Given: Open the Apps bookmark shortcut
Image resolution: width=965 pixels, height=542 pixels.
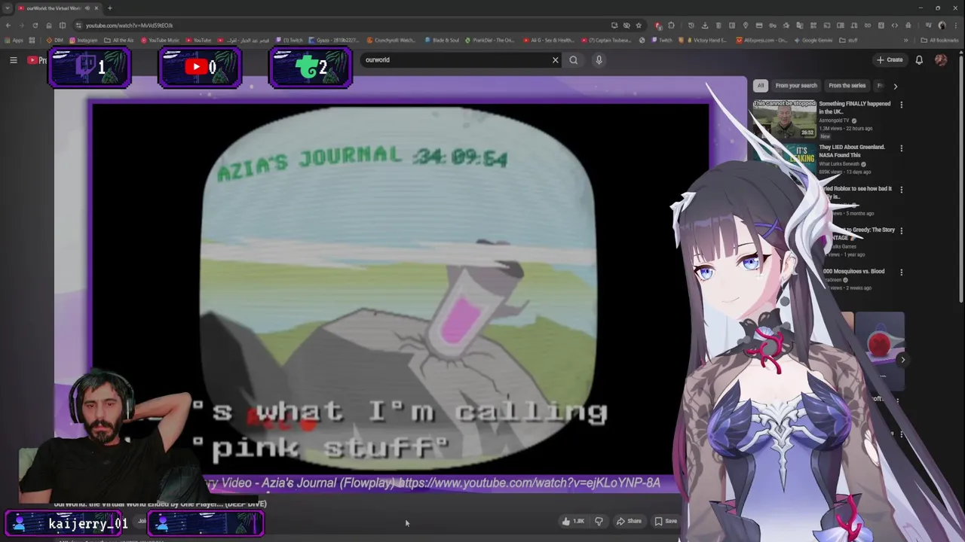Looking at the screenshot, I should (14, 40).
